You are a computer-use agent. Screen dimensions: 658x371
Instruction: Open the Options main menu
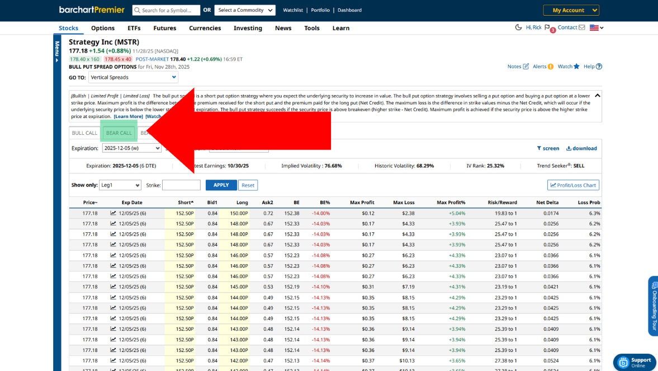103,28
